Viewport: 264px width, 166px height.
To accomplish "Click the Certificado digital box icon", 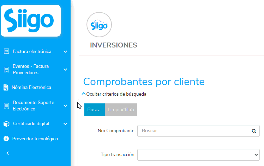I will (6, 124).
